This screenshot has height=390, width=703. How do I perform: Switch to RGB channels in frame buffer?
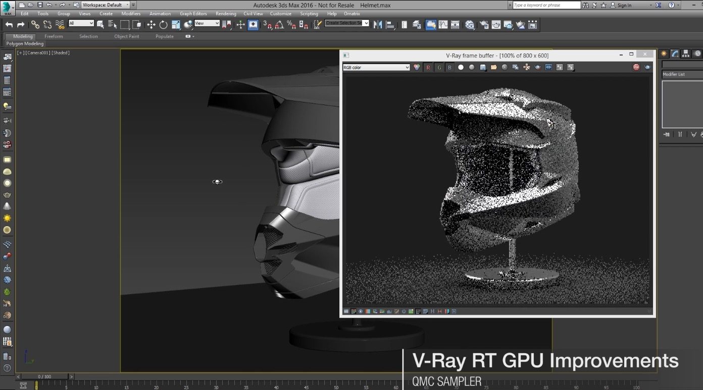point(417,67)
